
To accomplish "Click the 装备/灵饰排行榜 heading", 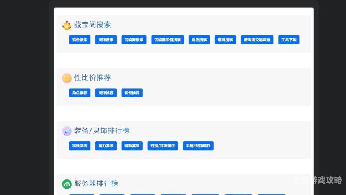I will 102,131.
